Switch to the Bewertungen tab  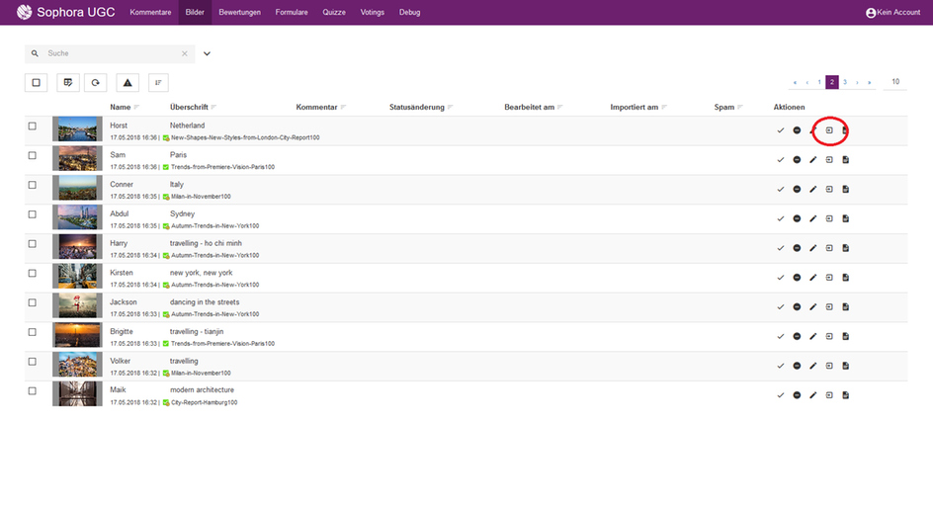coord(240,13)
